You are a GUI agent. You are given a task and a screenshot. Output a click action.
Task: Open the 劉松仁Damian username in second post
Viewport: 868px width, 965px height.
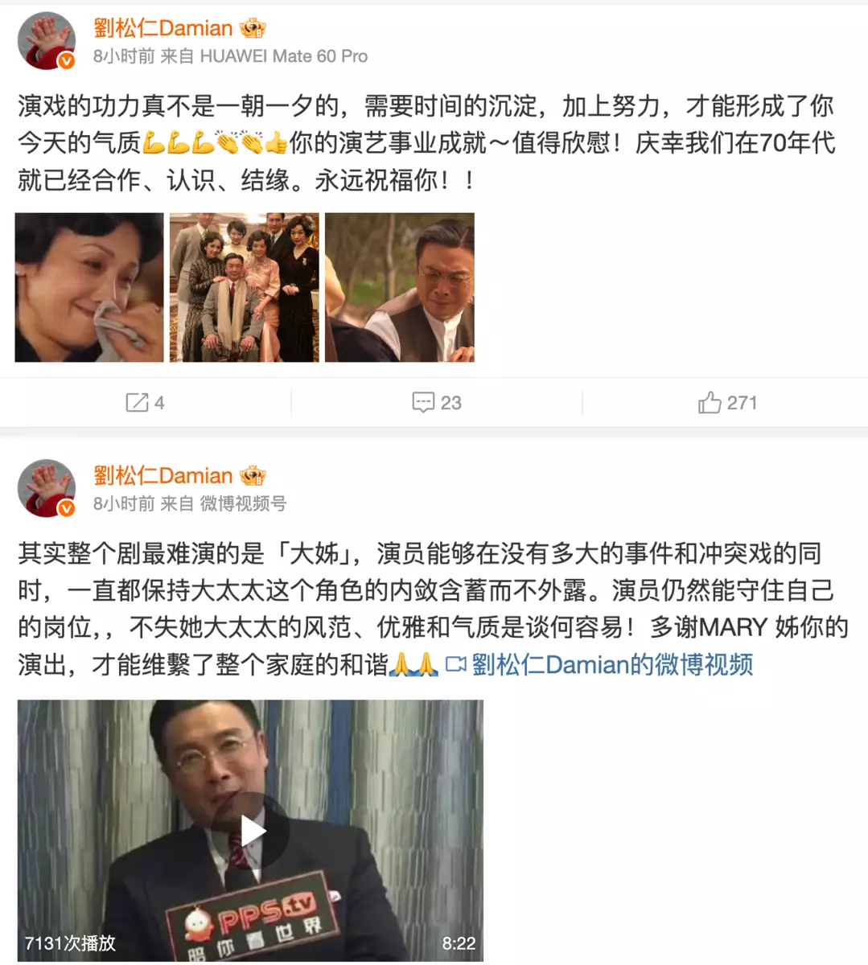click(163, 475)
